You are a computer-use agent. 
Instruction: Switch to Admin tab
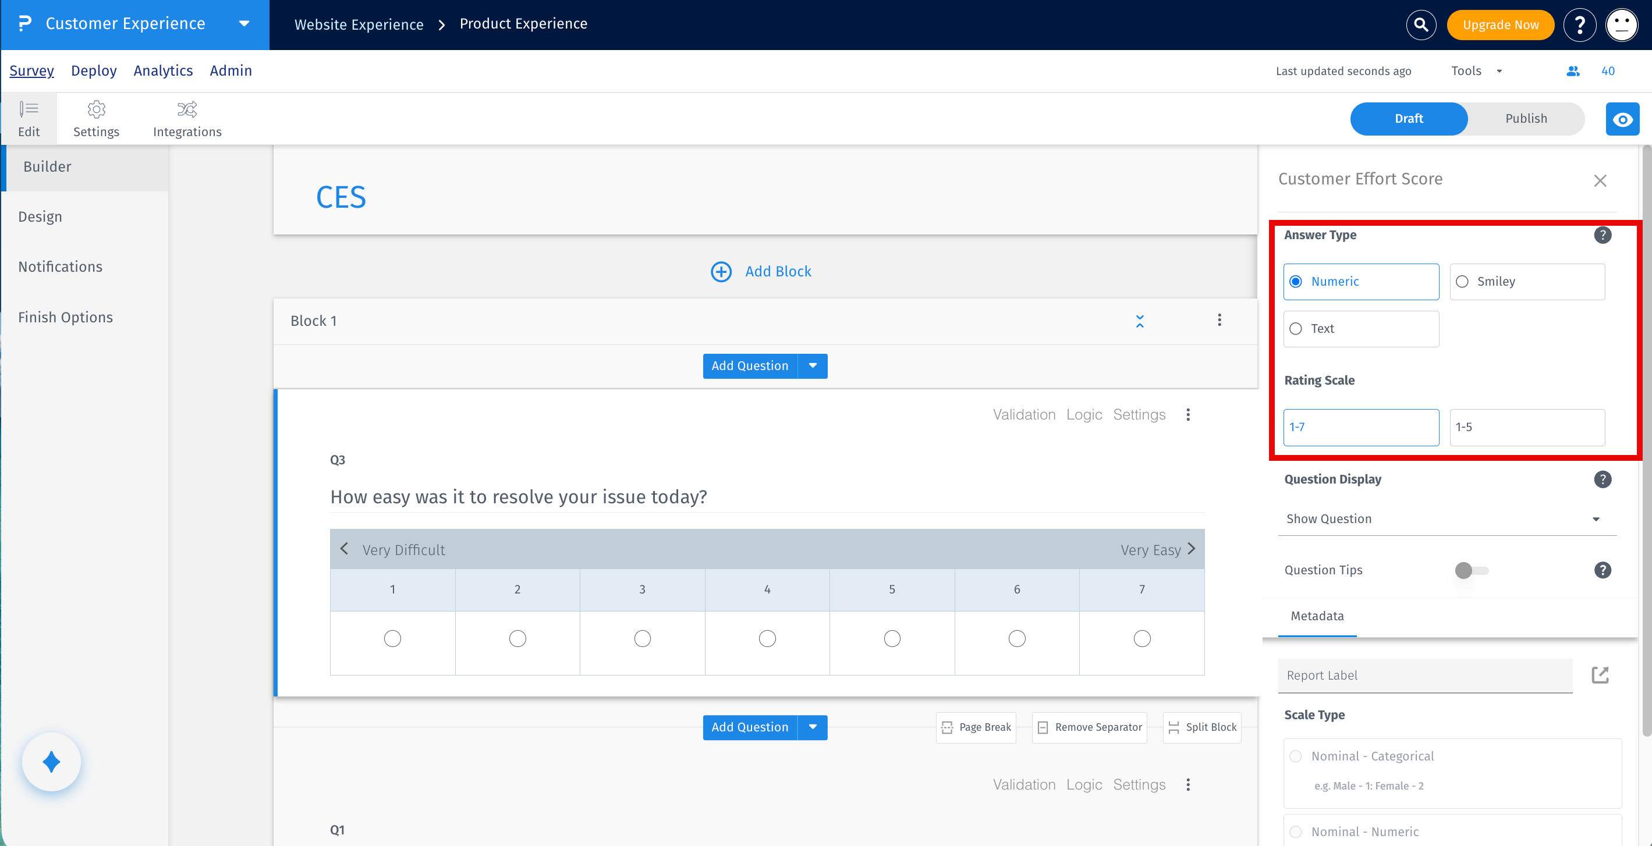click(231, 70)
